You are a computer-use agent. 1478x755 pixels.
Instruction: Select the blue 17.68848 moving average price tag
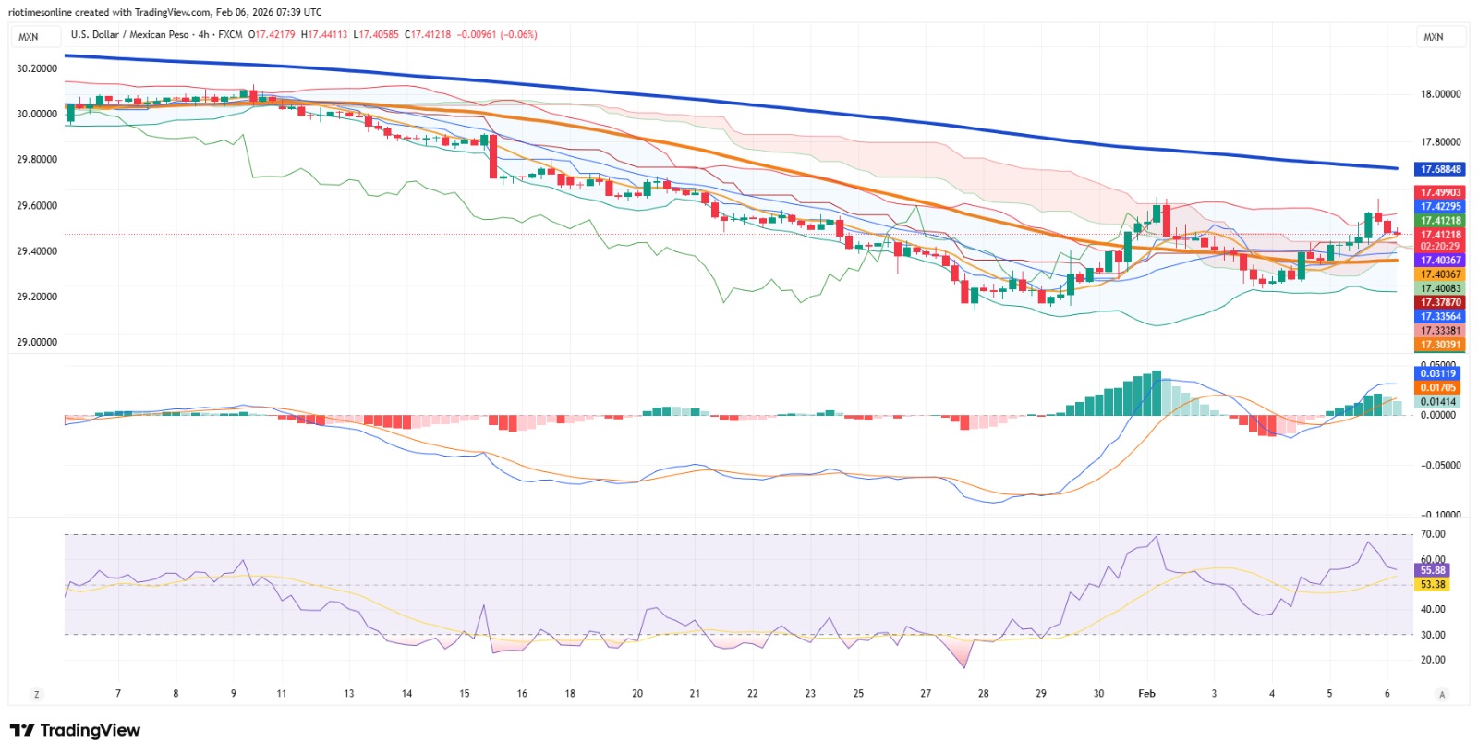click(1440, 169)
